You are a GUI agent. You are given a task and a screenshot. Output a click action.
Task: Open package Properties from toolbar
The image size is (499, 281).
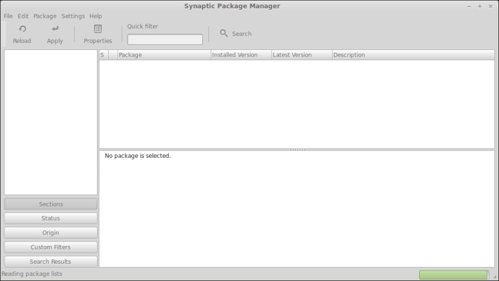[x=98, y=34]
